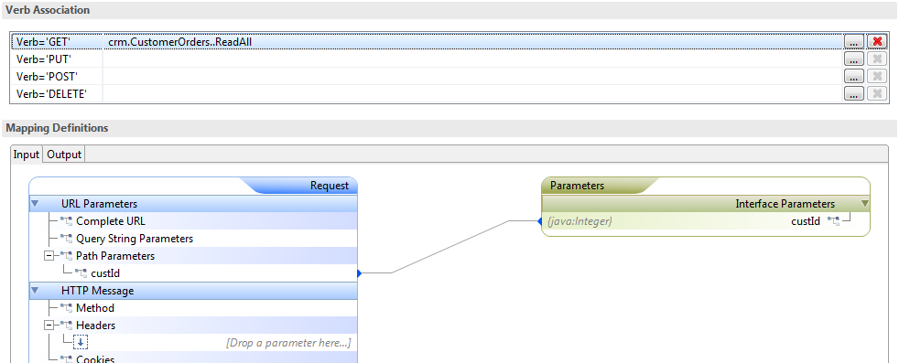This screenshot has width=899, height=363.
Task: Click the 'Drop a parameter here...' placeholder
Action: click(x=288, y=343)
